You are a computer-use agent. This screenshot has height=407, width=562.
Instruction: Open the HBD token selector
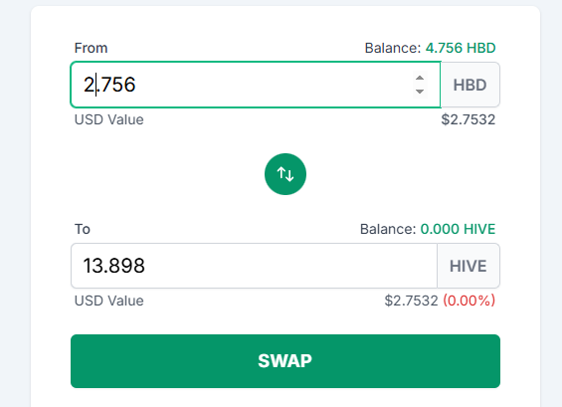[469, 85]
